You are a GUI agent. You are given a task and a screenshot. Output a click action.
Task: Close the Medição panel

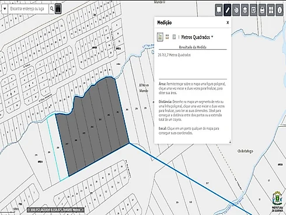pyautogui.click(x=228, y=23)
